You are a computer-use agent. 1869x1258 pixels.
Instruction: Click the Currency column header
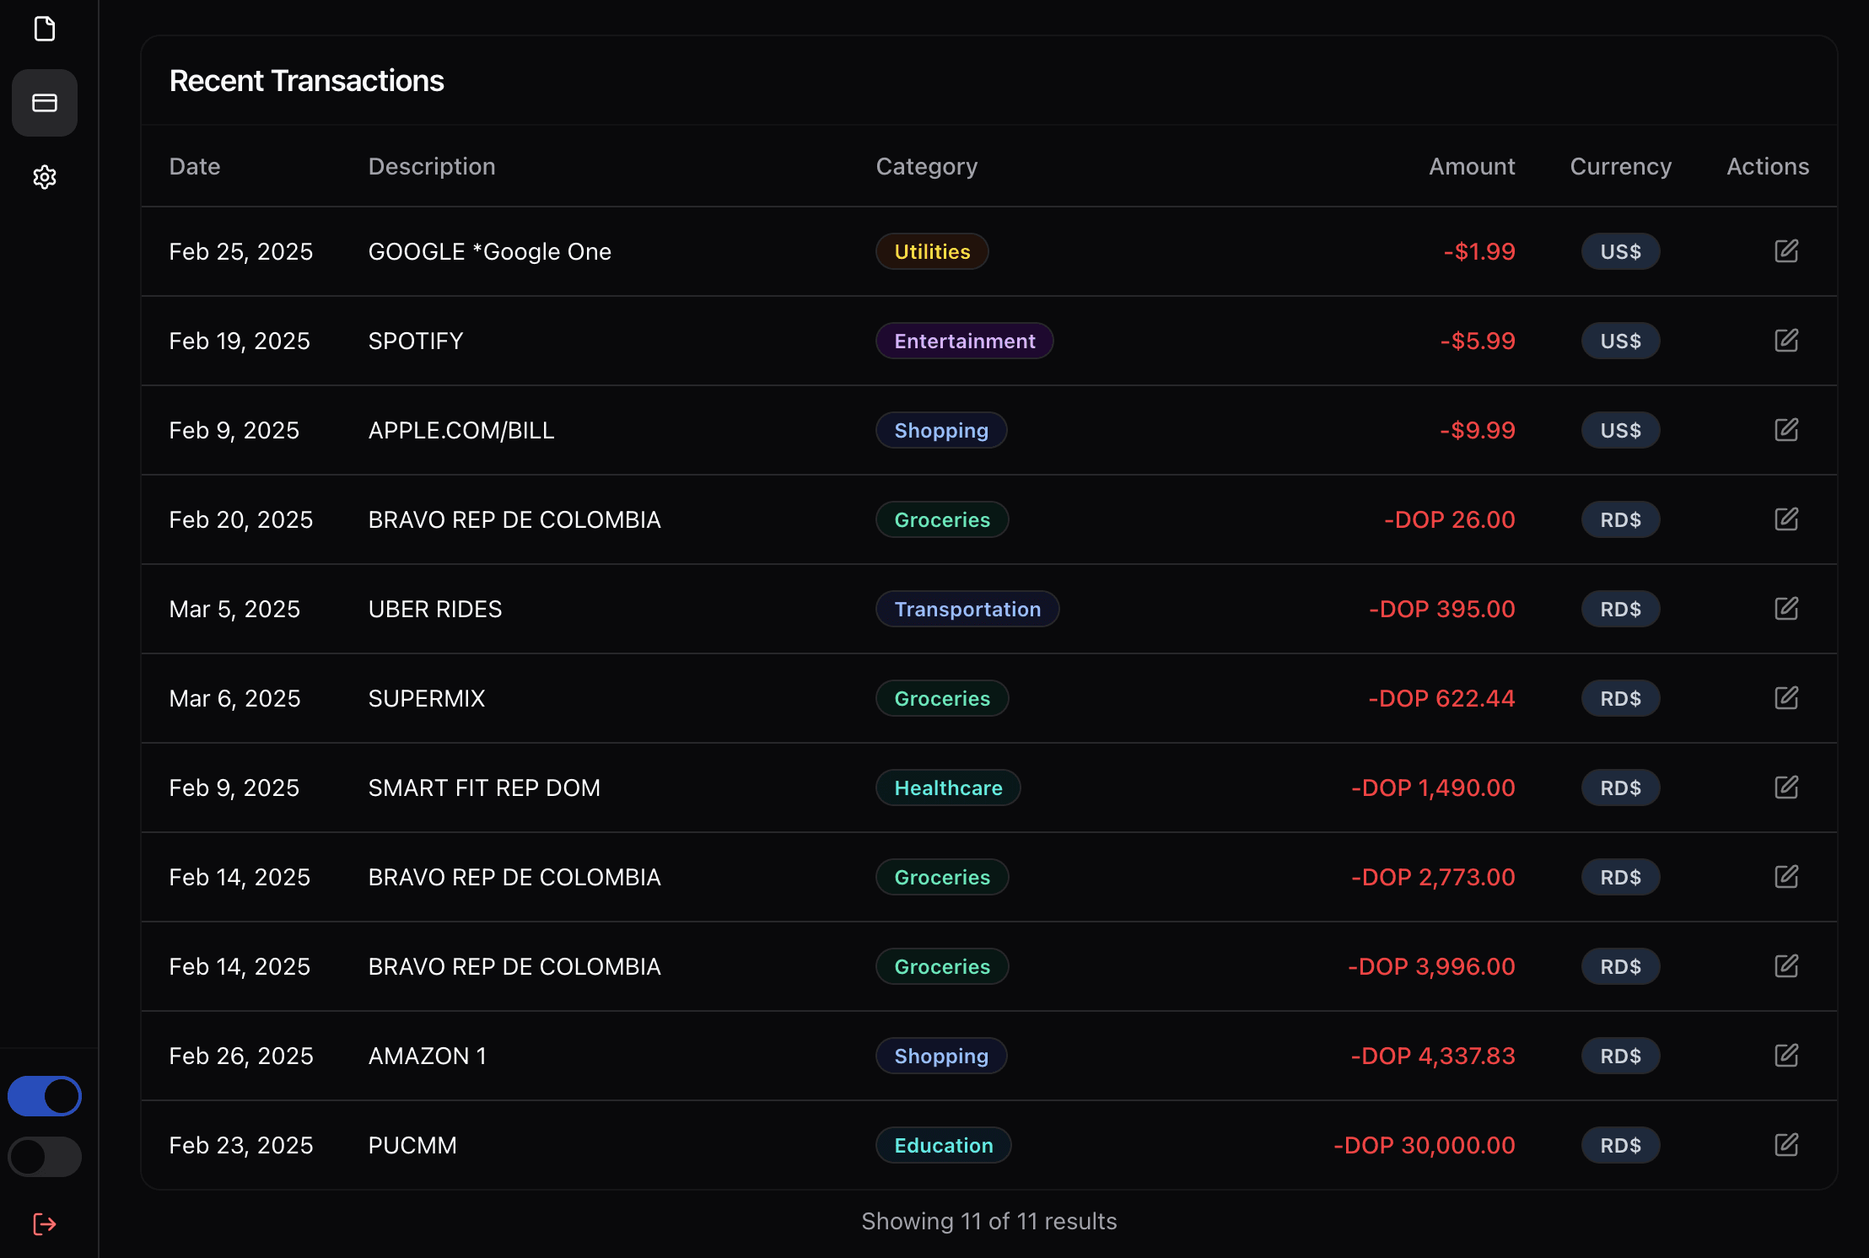(x=1620, y=166)
